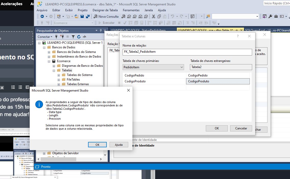Open the Janela menu
290x179 pixels.
148,10
